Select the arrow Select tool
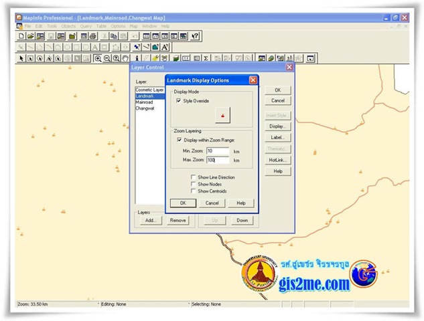Viewport: 424px width, 321px height. tap(21, 58)
